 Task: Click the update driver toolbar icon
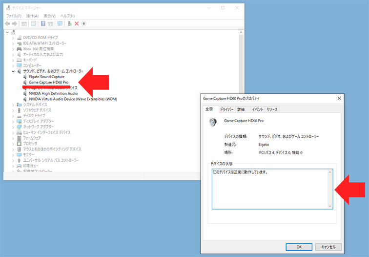(x=70, y=23)
